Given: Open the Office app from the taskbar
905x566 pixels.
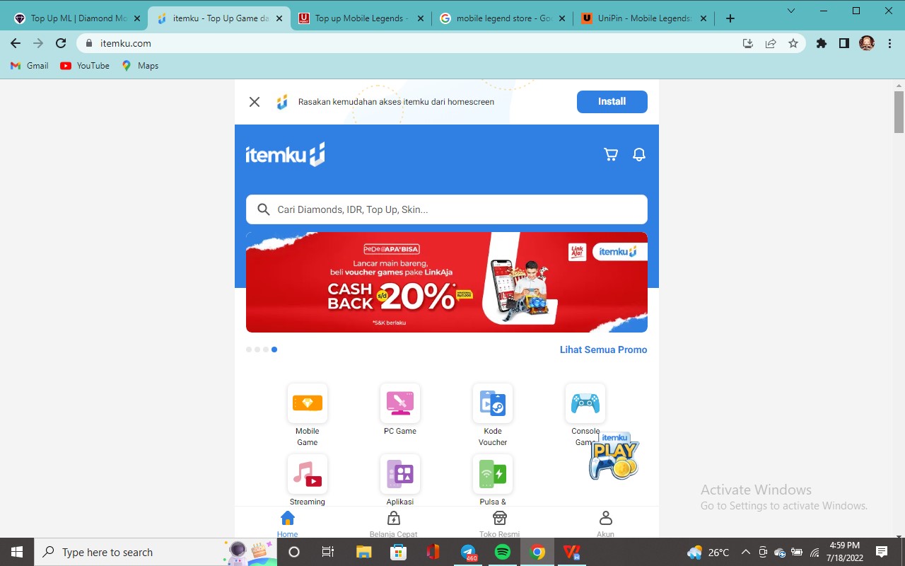Looking at the screenshot, I should click(x=433, y=552).
